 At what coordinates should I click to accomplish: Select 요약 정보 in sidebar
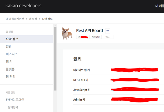27,39
